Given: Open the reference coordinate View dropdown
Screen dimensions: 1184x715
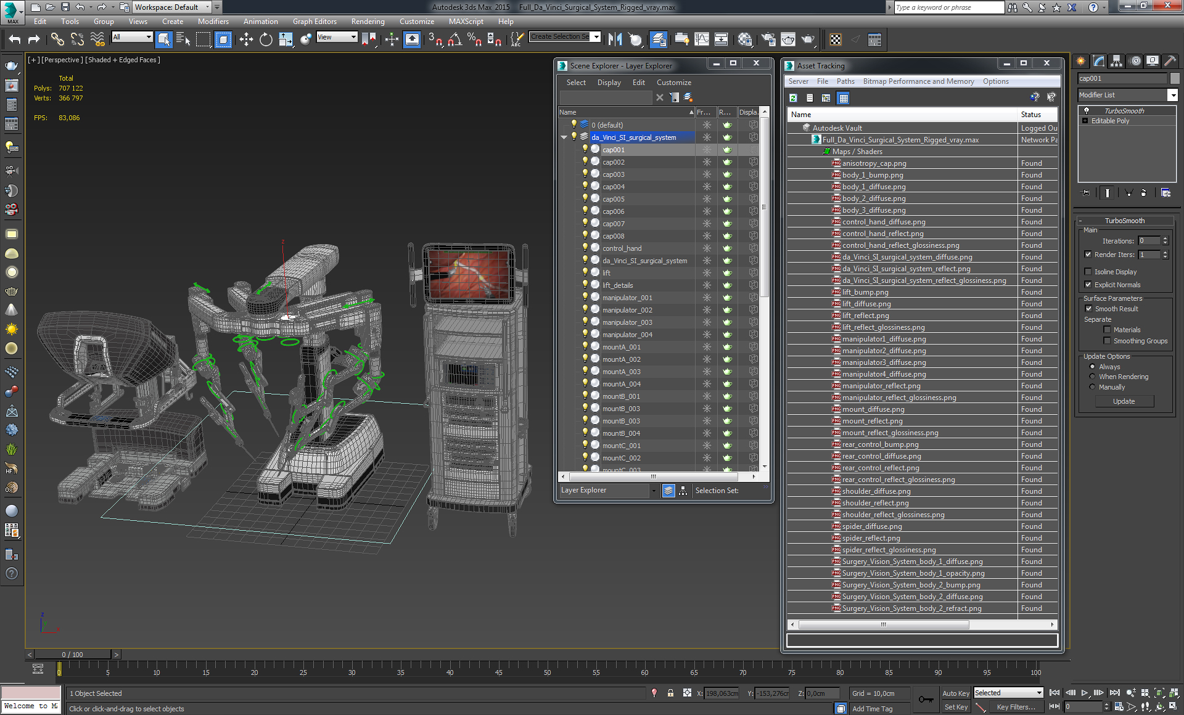Looking at the screenshot, I should pos(353,37).
